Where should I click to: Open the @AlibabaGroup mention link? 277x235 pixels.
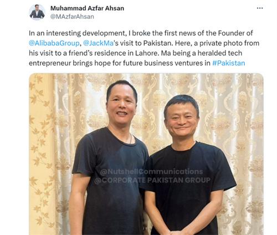[54, 43]
